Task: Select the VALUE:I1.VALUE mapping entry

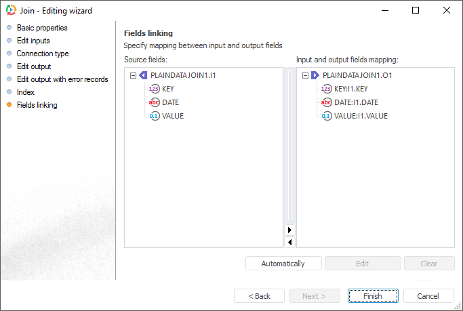Action: click(x=361, y=116)
